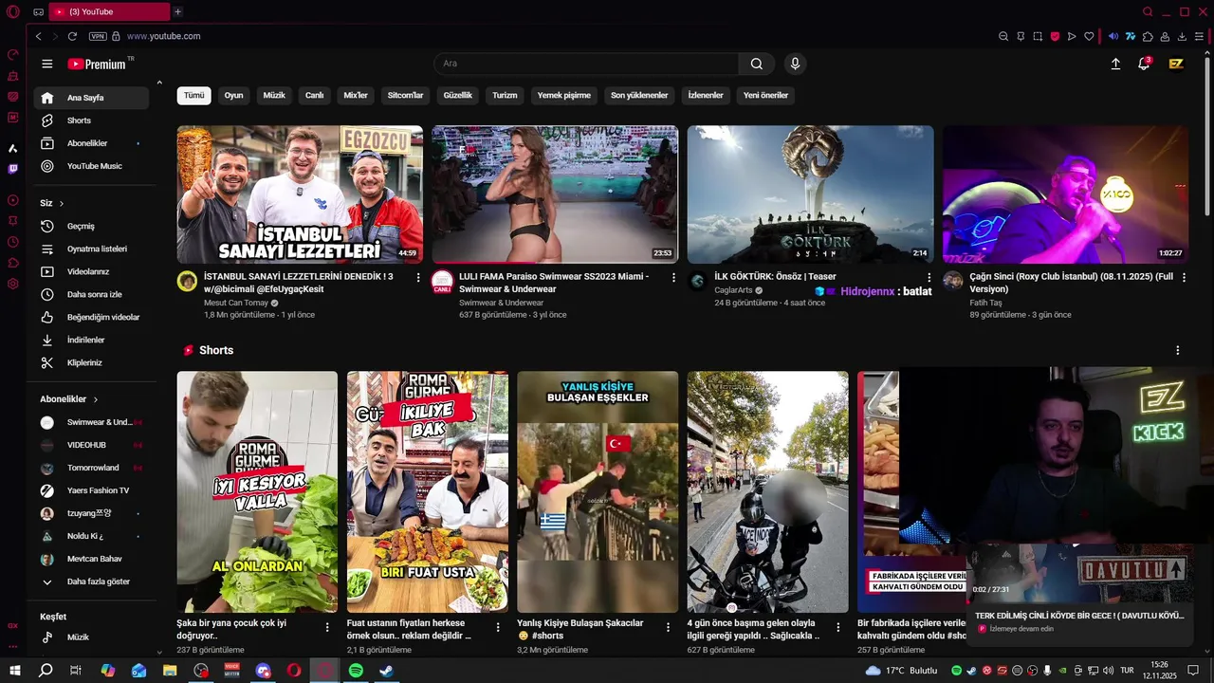Click the search magnifier button
The image size is (1214, 683).
click(x=756, y=64)
